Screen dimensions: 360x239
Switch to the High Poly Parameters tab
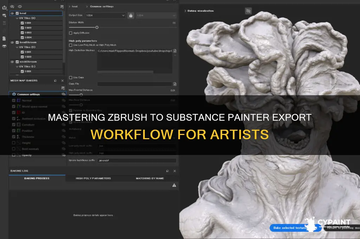pos(93,178)
